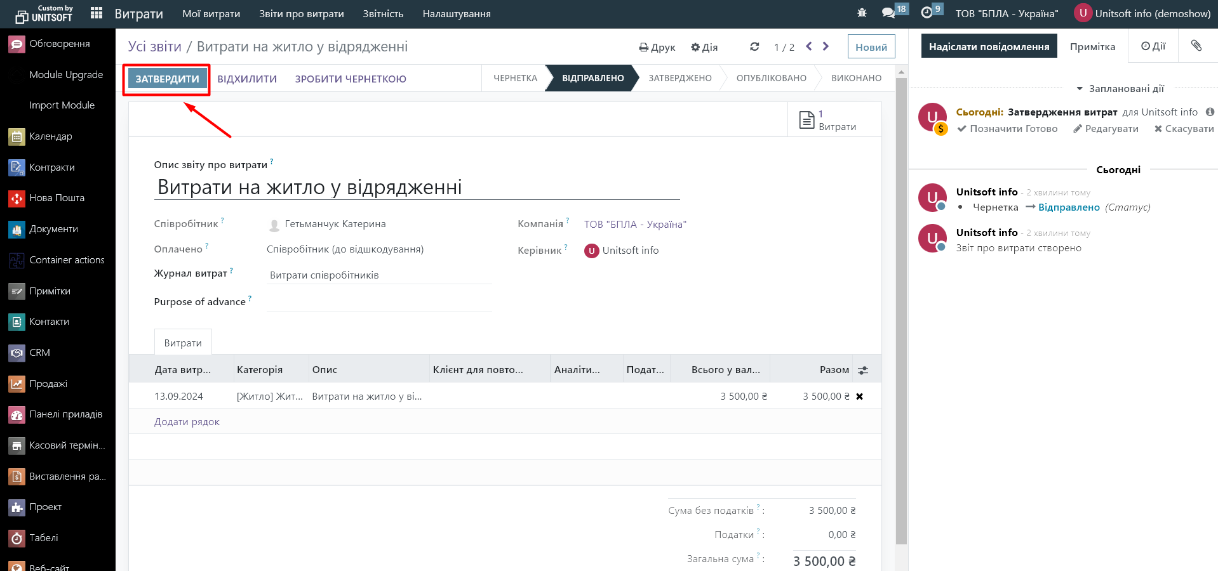Open the Звіти про витрати menu

coord(301,13)
